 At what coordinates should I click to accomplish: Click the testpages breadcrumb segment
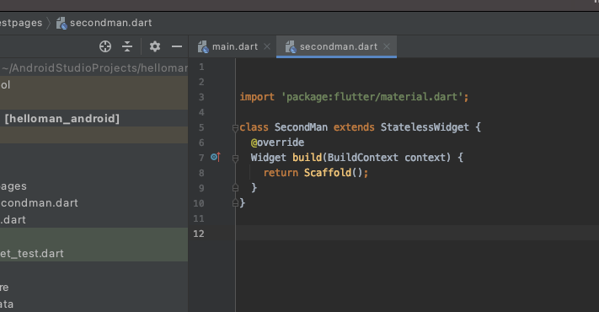point(21,23)
